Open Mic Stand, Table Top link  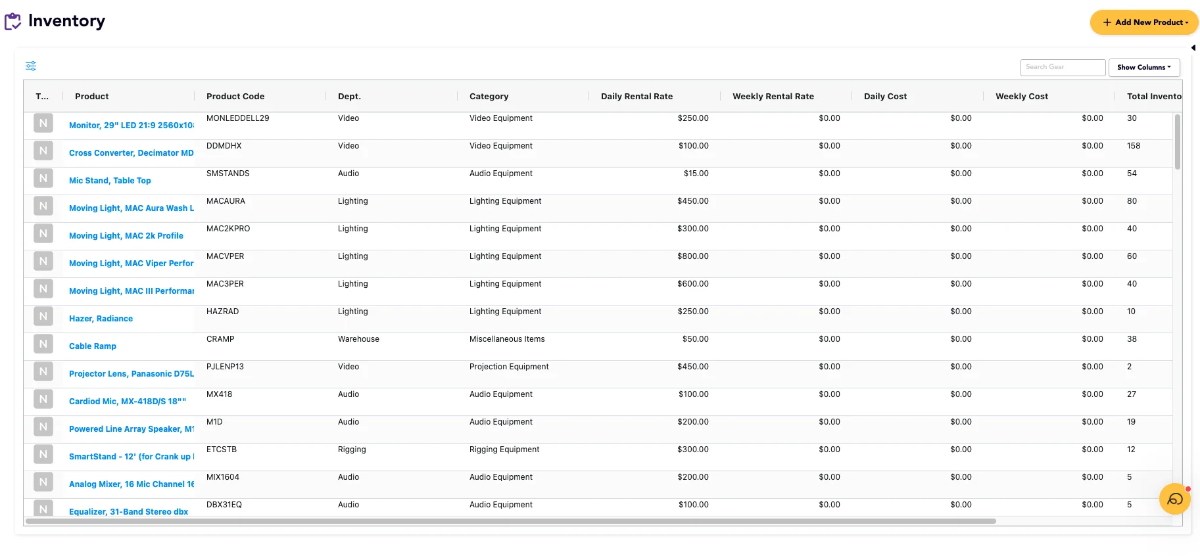tap(110, 180)
